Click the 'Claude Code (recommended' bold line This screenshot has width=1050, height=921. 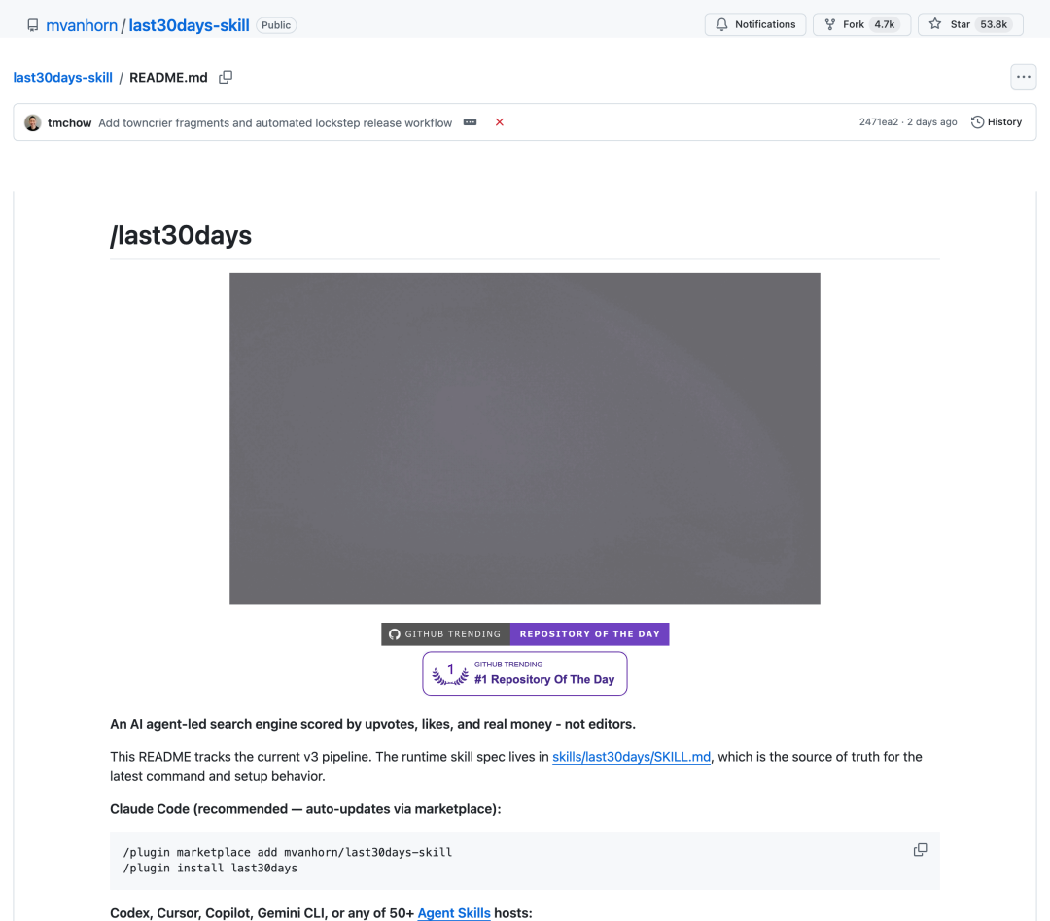(305, 808)
